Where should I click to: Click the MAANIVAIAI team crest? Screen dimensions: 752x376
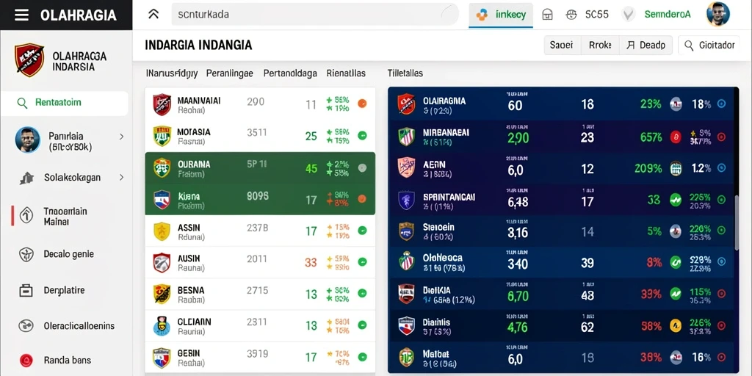pyautogui.click(x=162, y=104)
